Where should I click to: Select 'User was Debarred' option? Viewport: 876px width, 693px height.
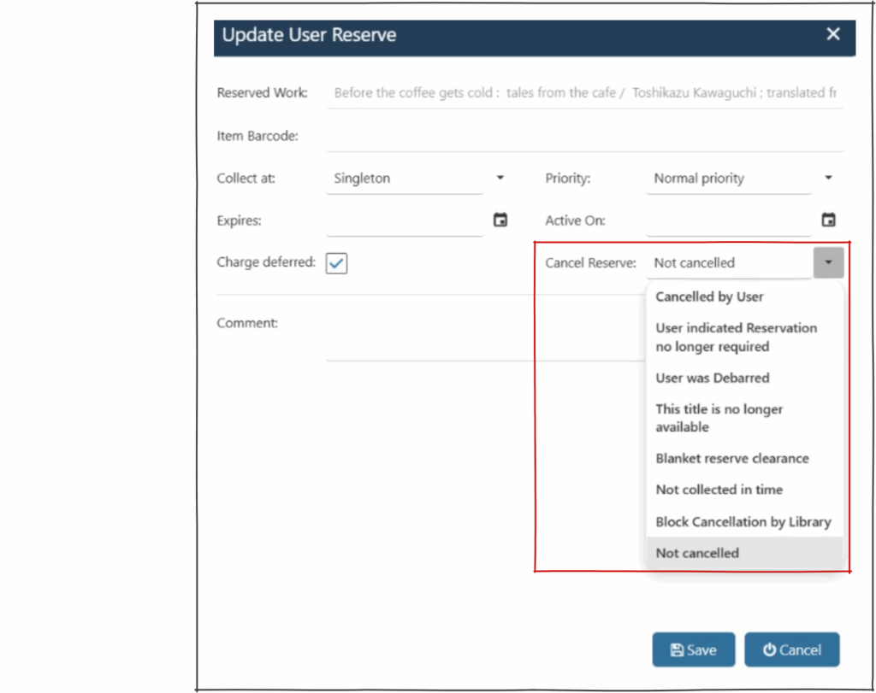point(712,378)
